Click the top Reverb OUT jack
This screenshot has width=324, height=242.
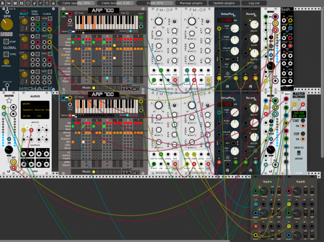coord(256,78)
